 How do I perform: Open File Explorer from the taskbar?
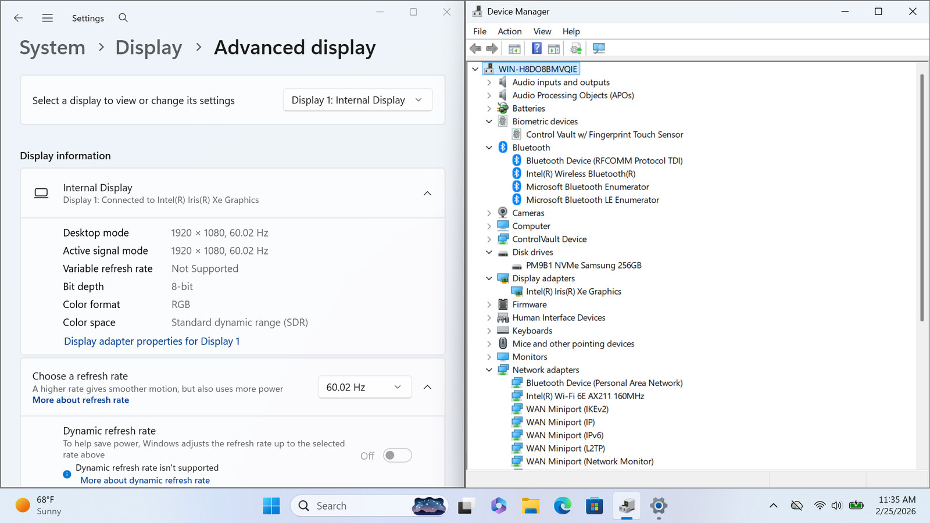[x=530, y=506]
